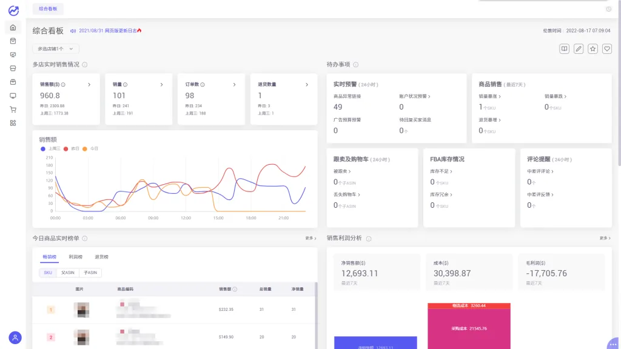Open the 中差评反馈 link
The height and width of the screenshot is (349, 621).
coord(540,194)
